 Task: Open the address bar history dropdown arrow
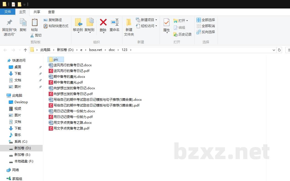(x=274, y=50)
